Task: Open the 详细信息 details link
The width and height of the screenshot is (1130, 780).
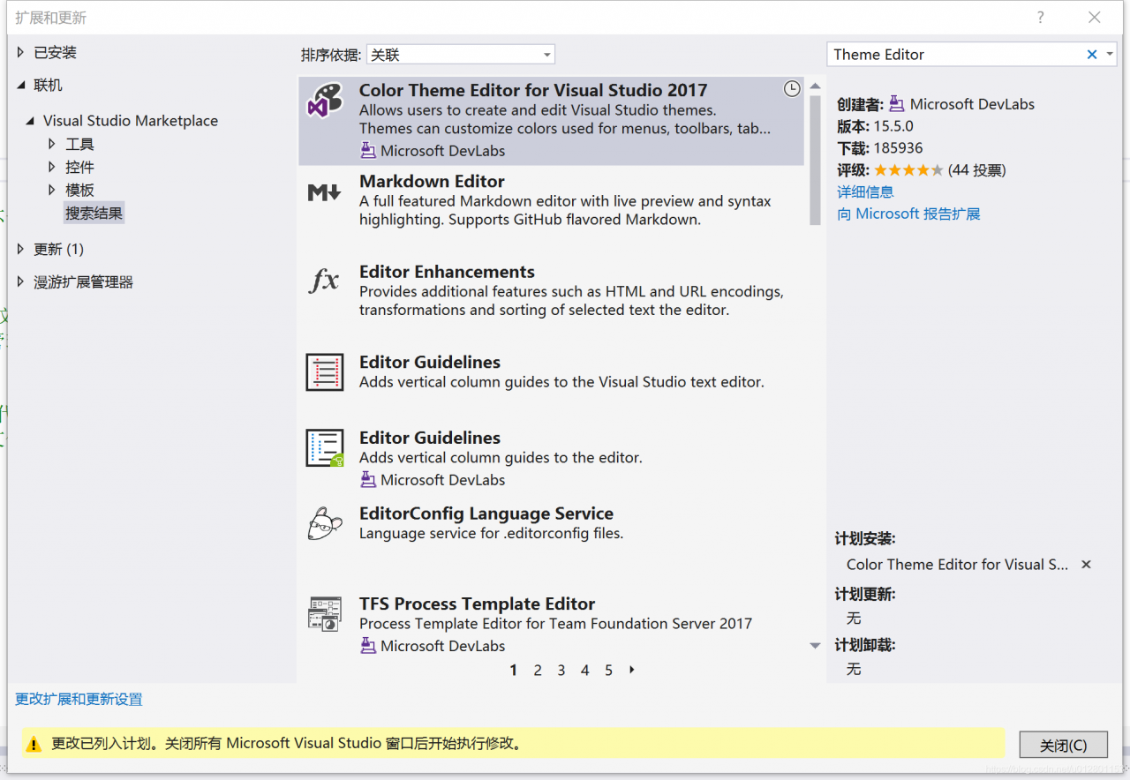Action: (865, 191)
